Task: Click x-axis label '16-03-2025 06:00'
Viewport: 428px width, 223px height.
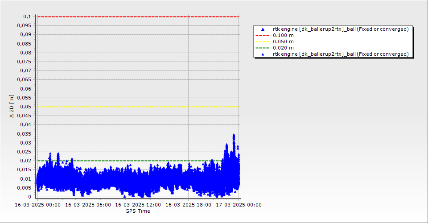Action: (88, 205)
